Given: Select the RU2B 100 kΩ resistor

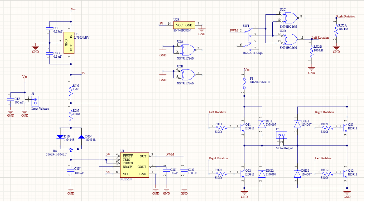Looking at the screenshot, I should coord(311,51).
